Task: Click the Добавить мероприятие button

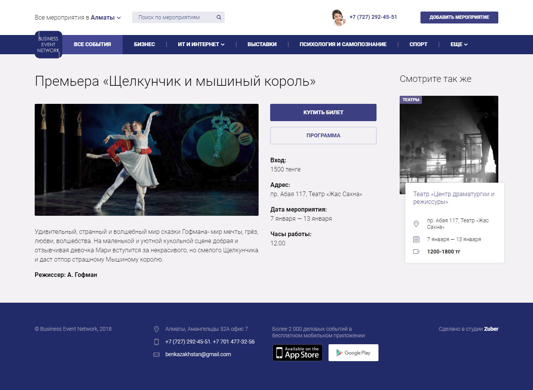Action: [459, 17]
